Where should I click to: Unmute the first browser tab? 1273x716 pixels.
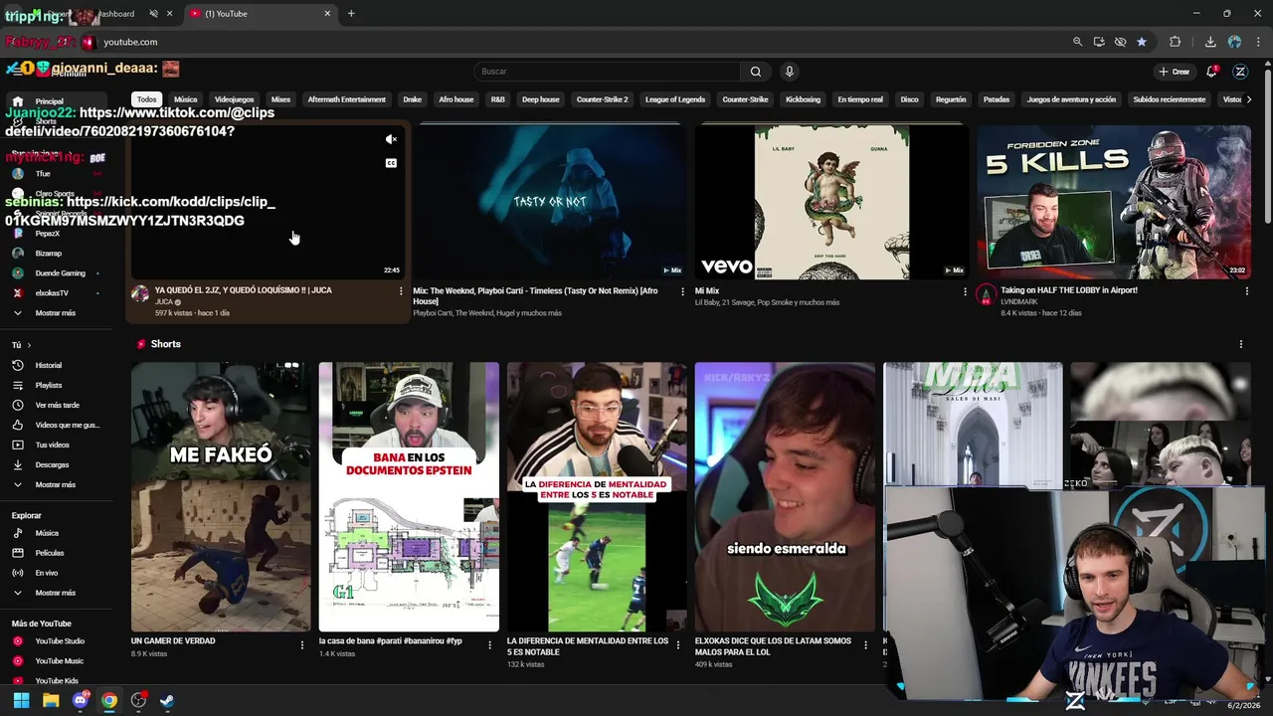pos(153,14)
